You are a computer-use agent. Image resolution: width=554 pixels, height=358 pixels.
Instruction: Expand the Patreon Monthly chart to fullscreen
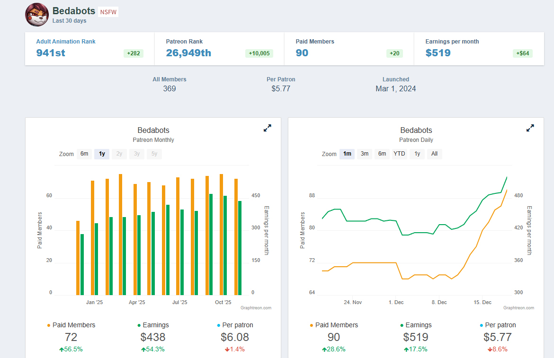(x=268, y=128)
